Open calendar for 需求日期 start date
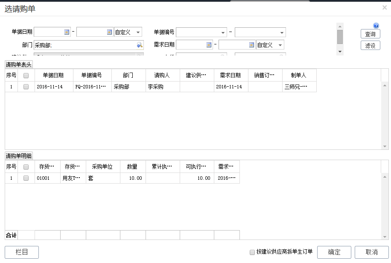The width and height of the screenshot is (391, 263). click(209, 45)
